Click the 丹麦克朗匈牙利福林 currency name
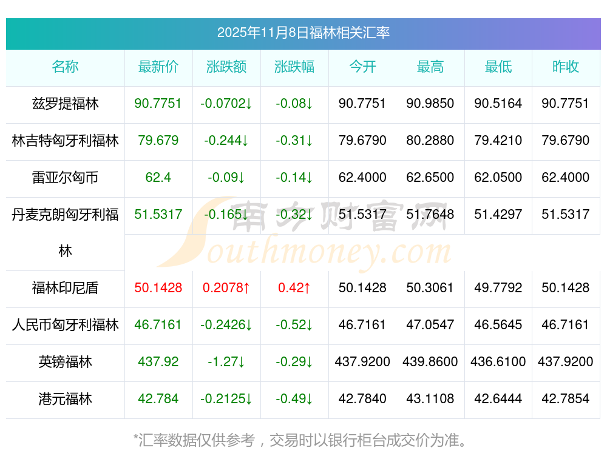The height and width of the screenshot is (459, 607). [x=65, y=215]
